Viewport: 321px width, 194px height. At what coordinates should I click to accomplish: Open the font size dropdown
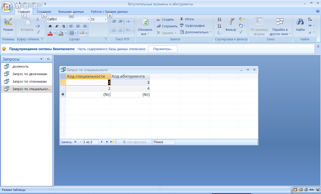point(106,19)
